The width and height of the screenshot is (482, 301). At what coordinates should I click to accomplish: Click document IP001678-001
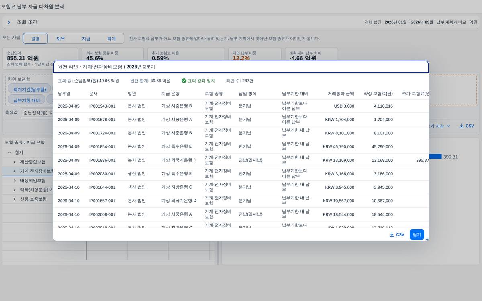102,120
